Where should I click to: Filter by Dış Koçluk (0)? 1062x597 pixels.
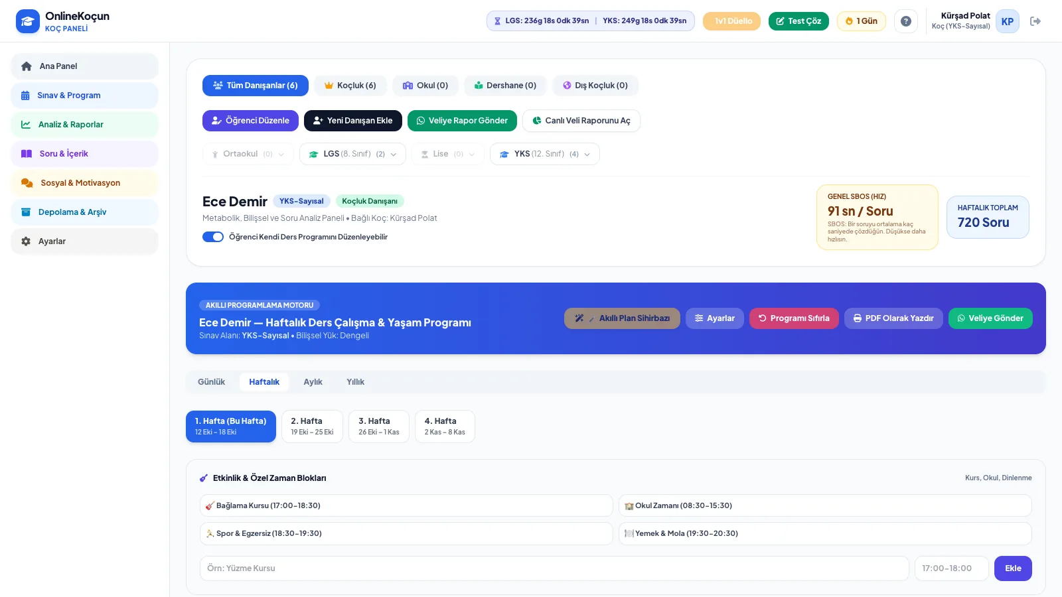click(x=595, y=86)
